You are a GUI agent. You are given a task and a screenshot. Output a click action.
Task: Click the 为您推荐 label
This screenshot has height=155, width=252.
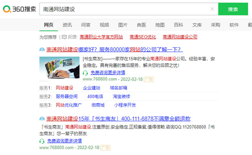pyautogui.click(x=48, y=37)
